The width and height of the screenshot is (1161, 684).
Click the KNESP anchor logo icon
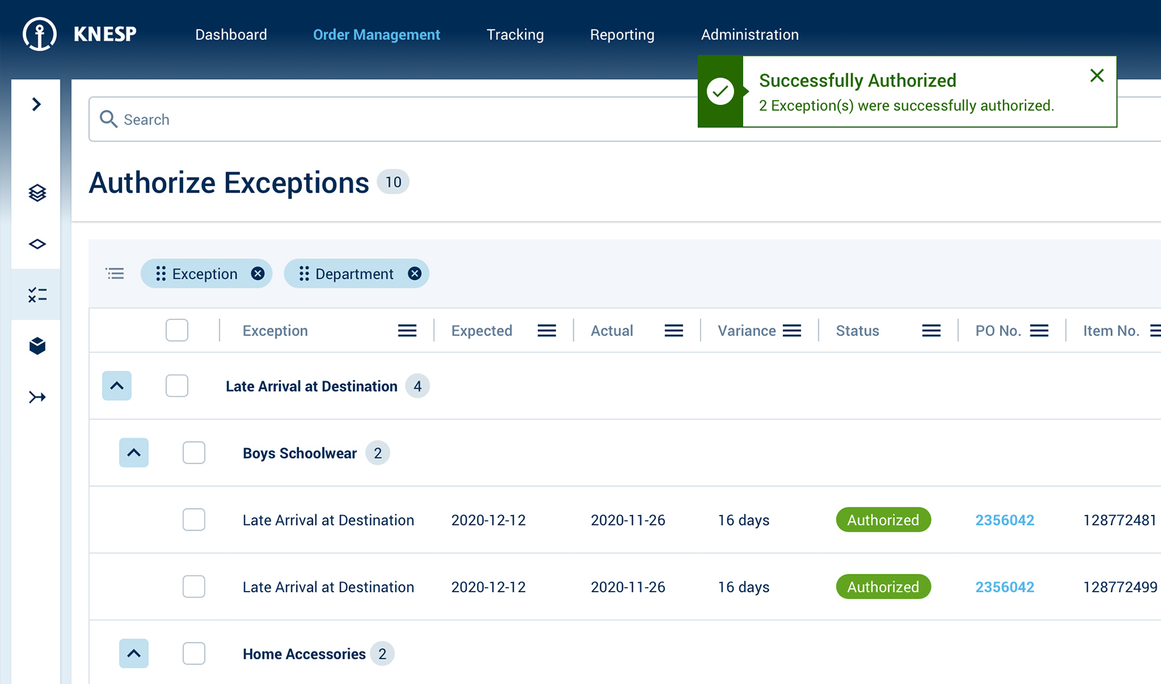pos(39,34)
